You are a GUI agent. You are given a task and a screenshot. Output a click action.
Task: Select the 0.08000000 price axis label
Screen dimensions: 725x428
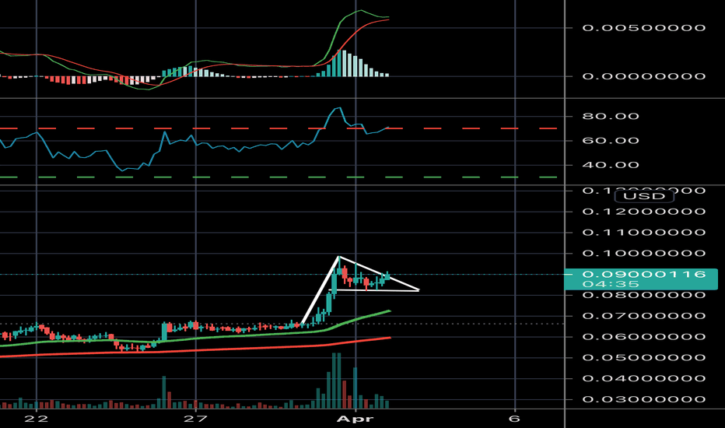click(x=643, y=295)
